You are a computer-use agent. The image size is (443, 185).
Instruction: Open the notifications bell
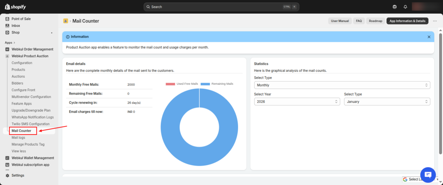(405, 7)
